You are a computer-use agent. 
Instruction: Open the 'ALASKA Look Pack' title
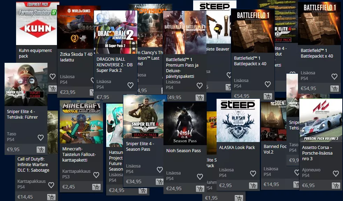[x=237, y=148]
